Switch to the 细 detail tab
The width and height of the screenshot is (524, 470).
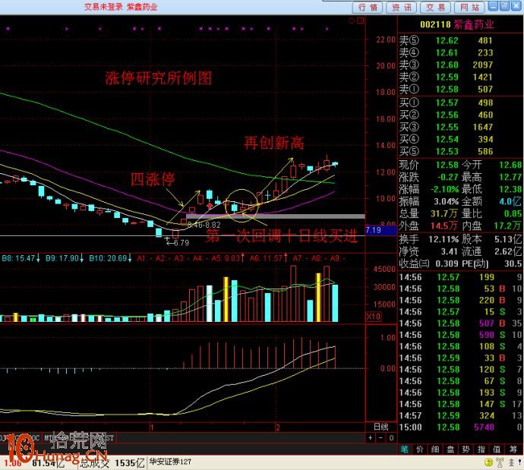tap(435, 449)
